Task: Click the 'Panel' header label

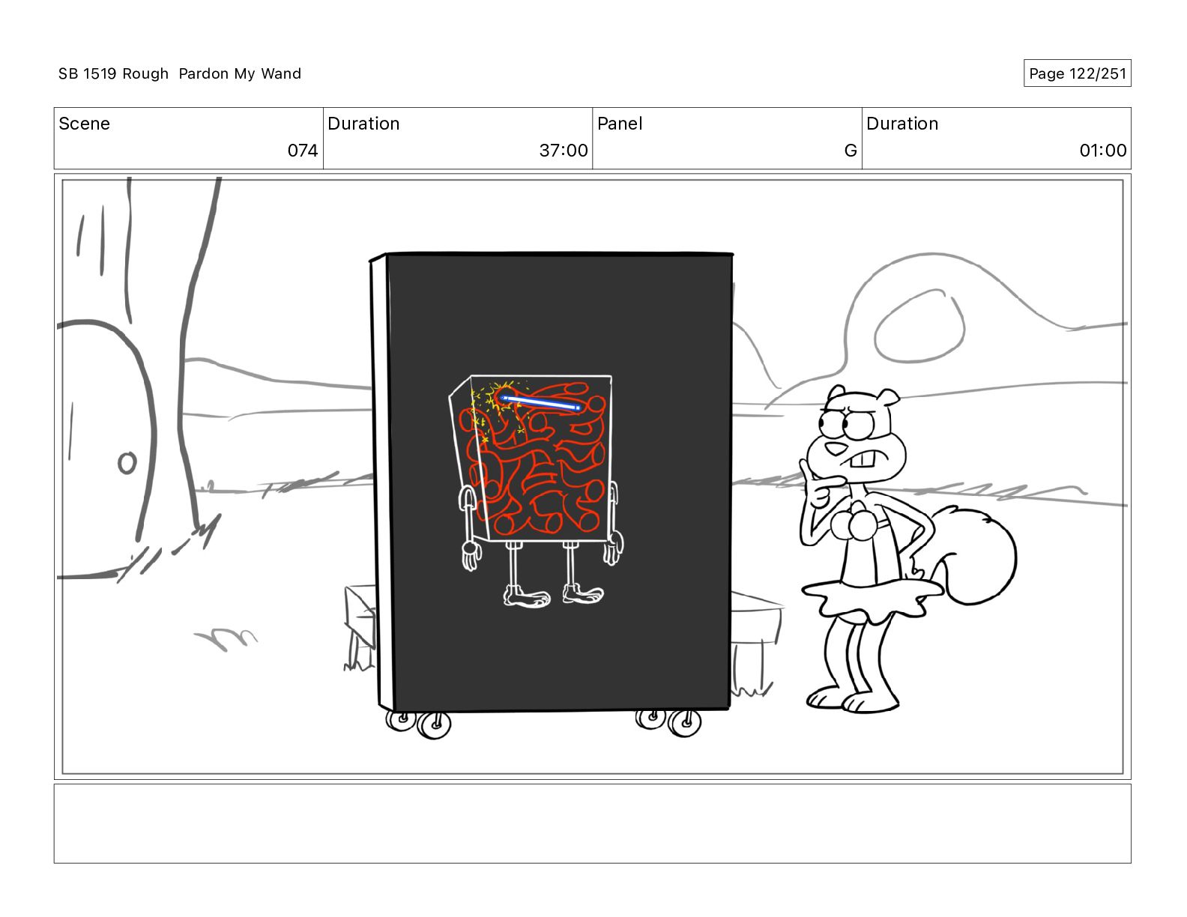Action: (620, 124)
